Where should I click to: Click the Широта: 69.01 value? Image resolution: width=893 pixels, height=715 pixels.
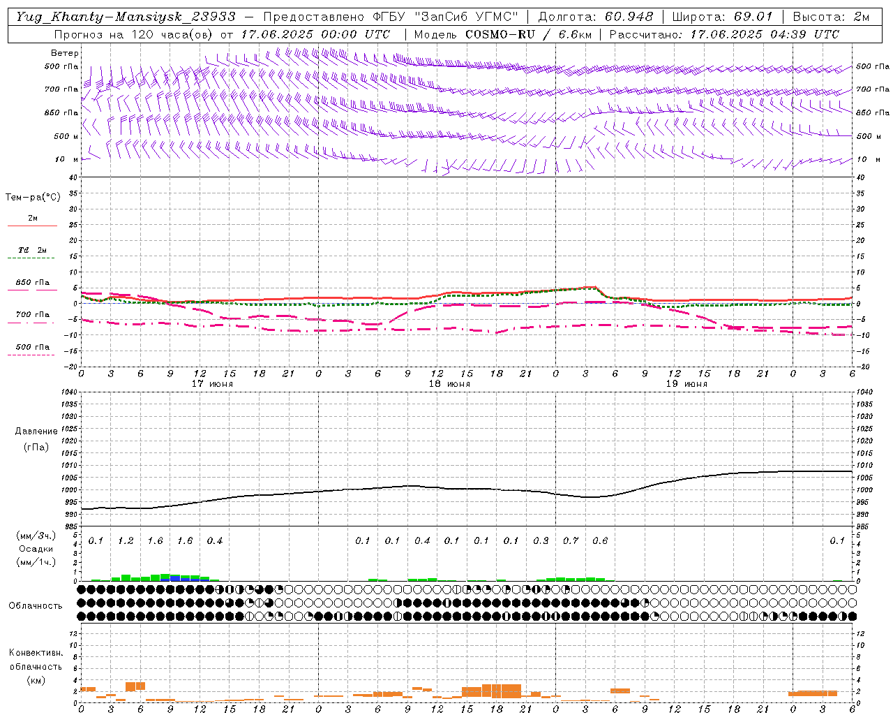(722, 16)
